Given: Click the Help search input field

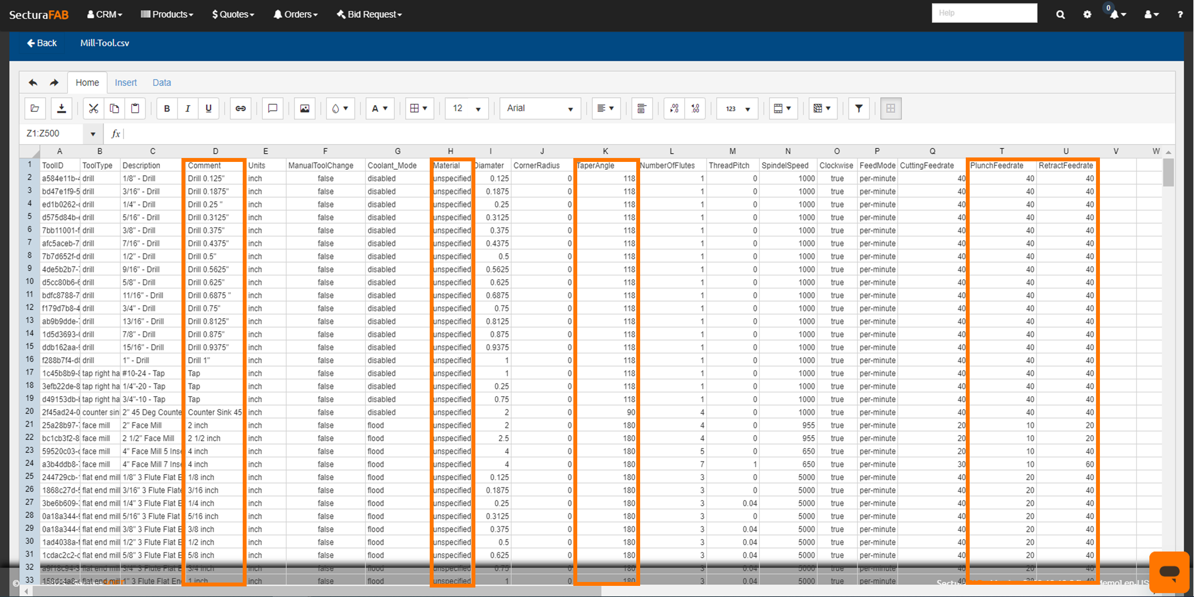Looking at the screenshot, I should pos(984,13).
